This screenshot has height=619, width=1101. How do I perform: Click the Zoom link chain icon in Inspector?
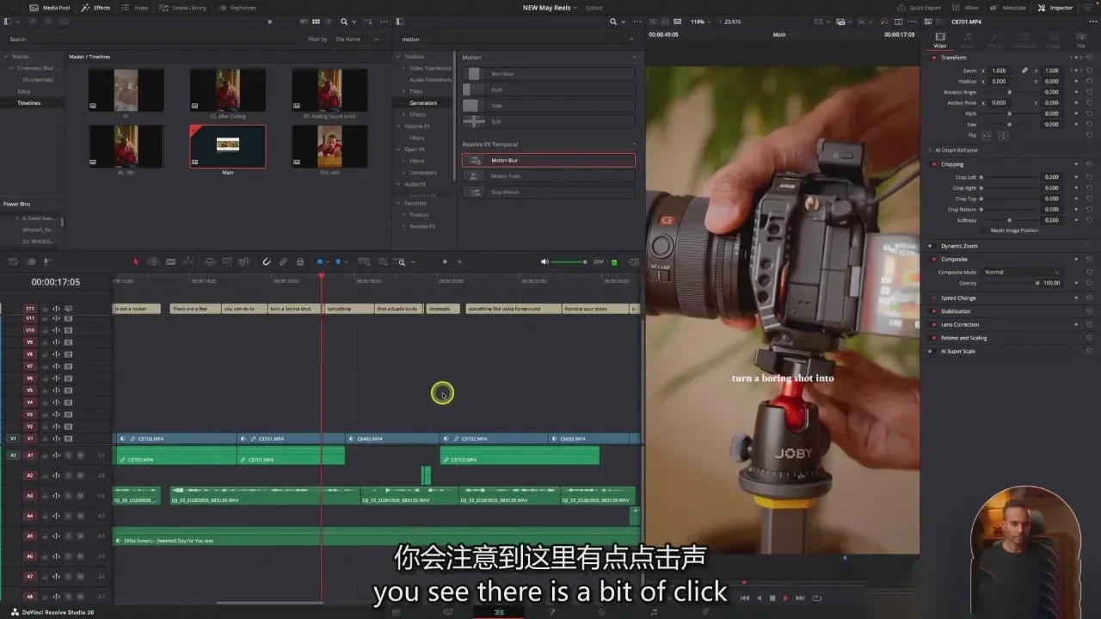coord(1024,70)
